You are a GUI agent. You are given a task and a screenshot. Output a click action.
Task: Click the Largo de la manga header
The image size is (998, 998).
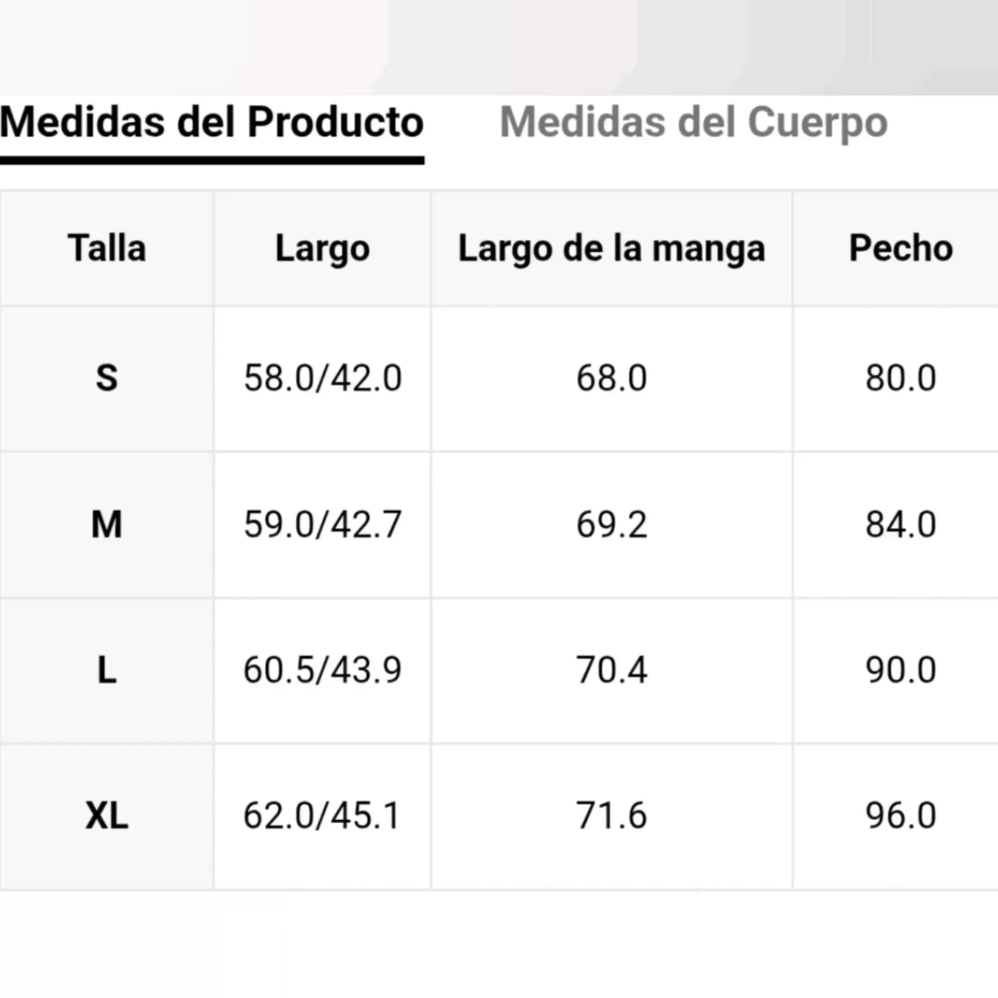pos(612,248)
